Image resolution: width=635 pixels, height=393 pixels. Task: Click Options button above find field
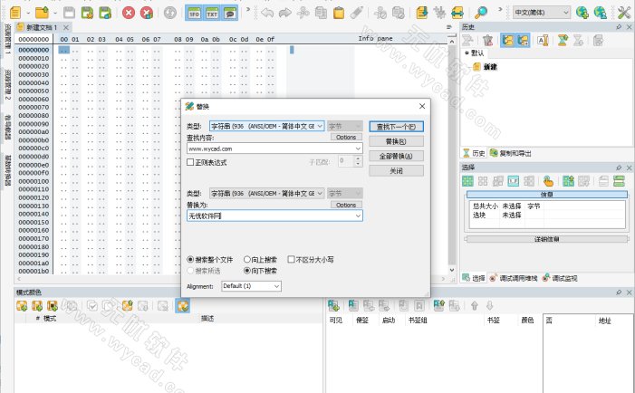(x=346, y=138)
